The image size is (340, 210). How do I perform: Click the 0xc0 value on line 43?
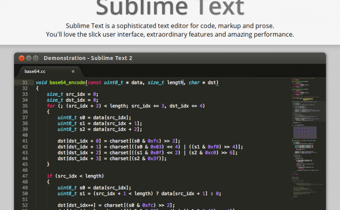tap(211, 153)
